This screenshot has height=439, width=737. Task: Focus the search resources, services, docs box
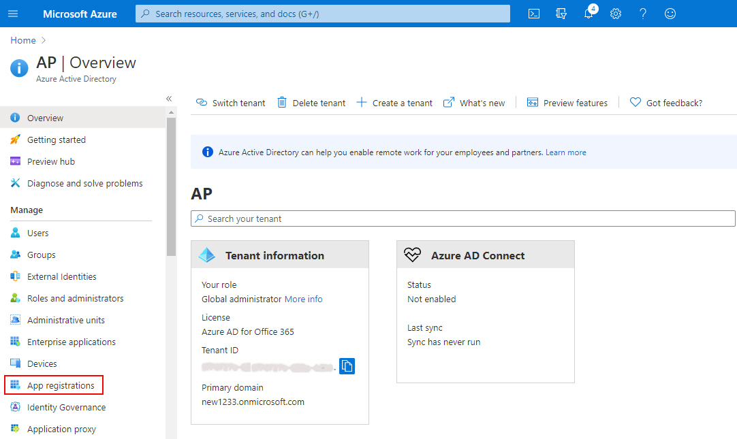322,14
